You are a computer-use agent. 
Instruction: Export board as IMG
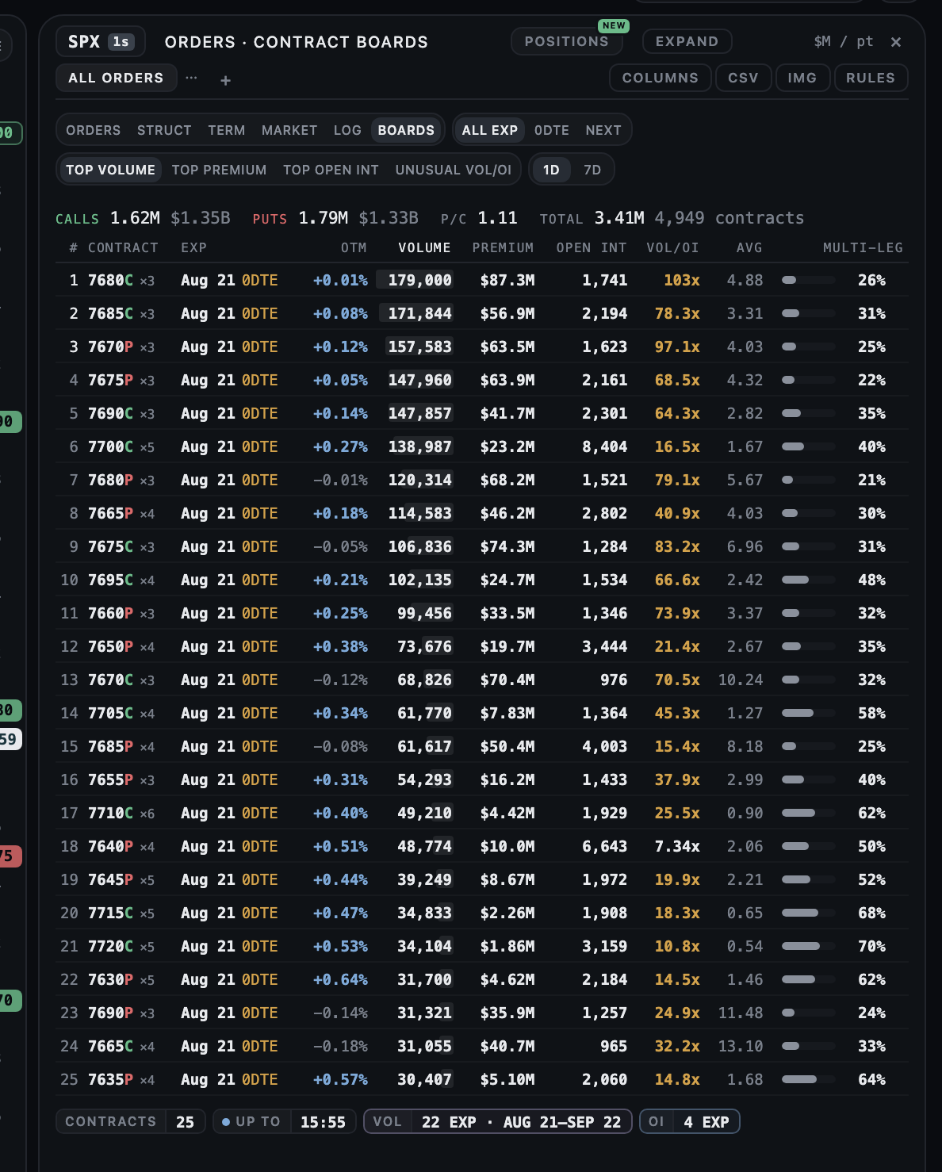(x=802, y=78)
